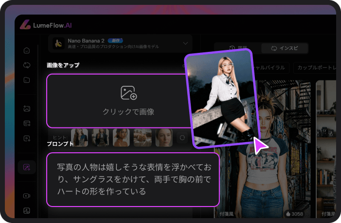Open the video camera sidebar icon

27,196
